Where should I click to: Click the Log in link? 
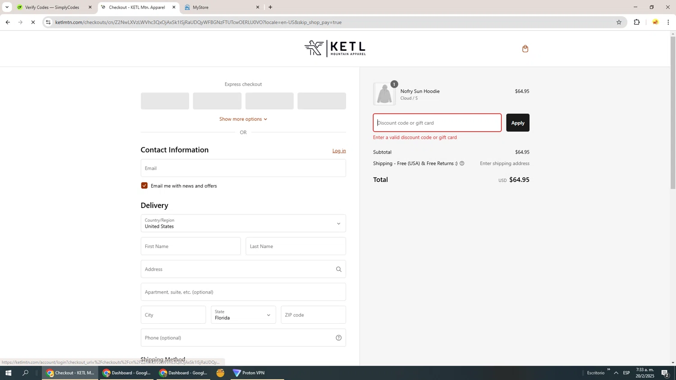point(339,151)
